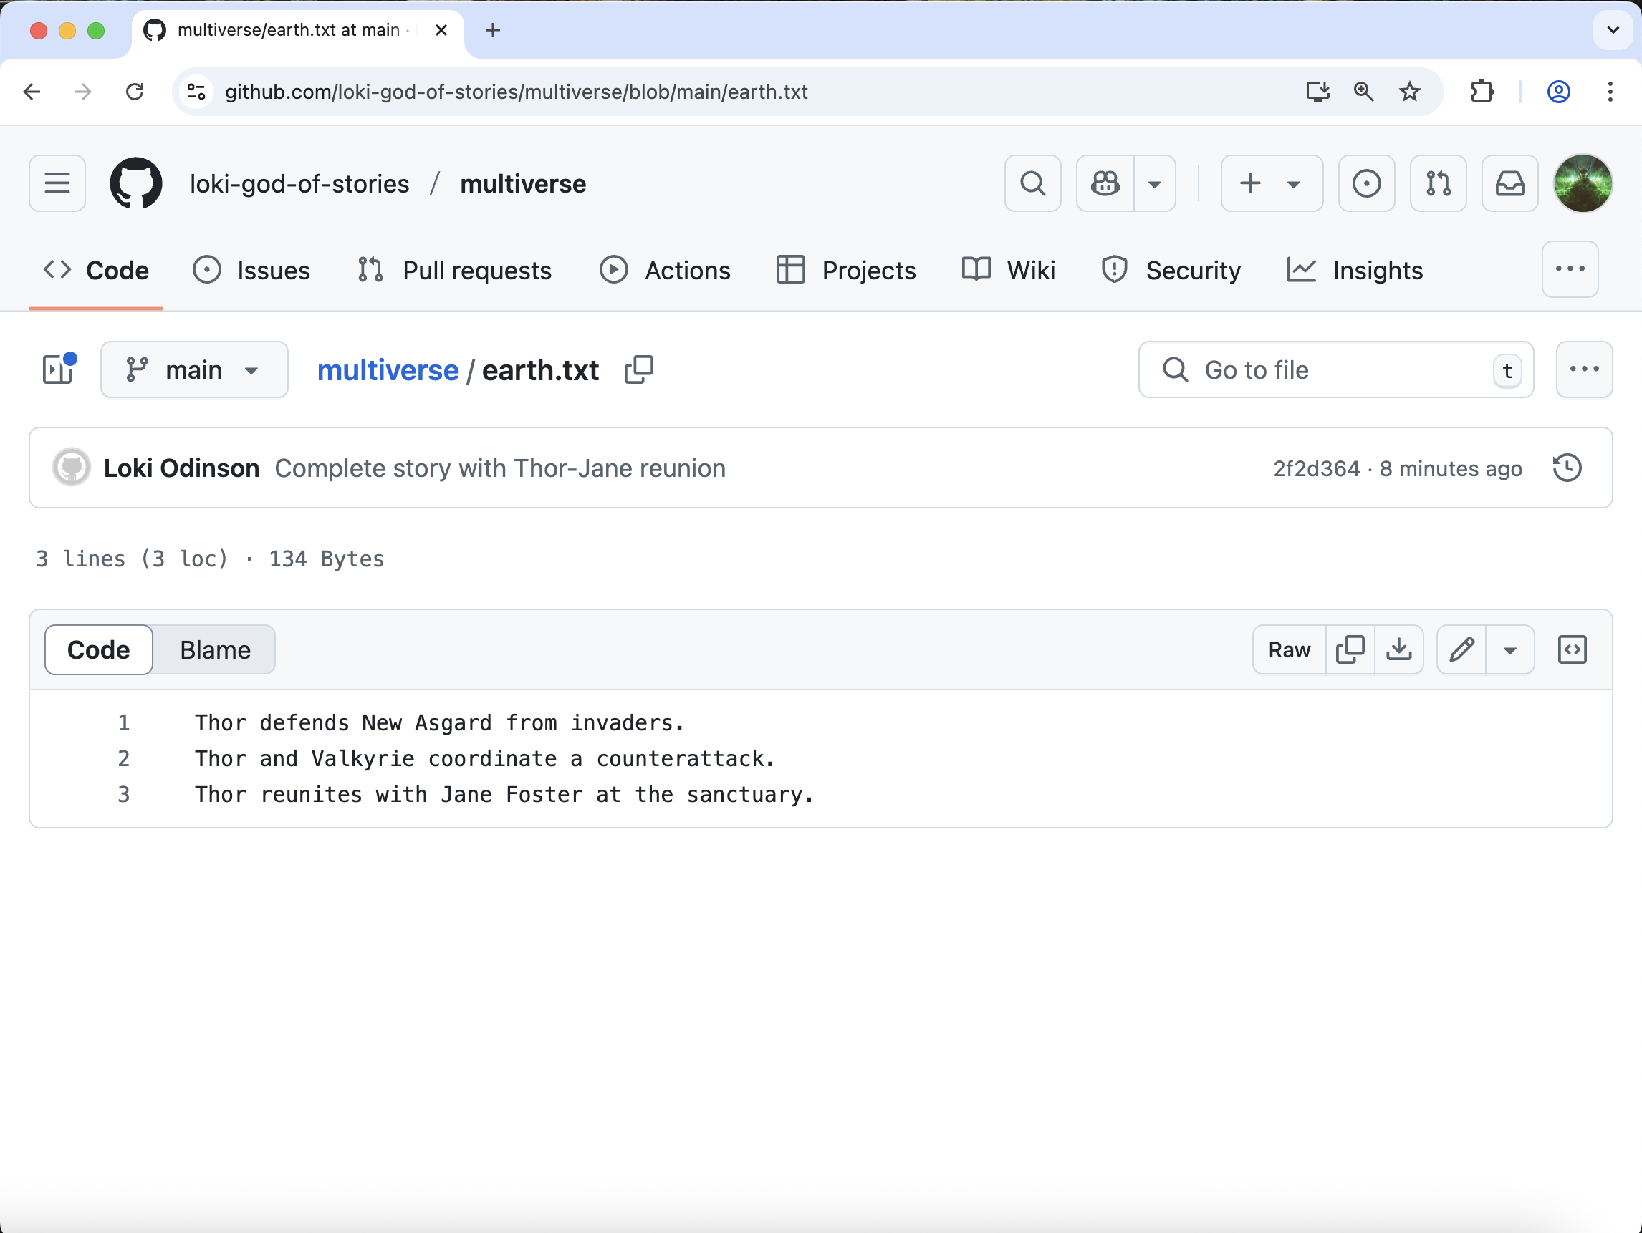
Task: Open main branch dropdown
Action: 193,369
